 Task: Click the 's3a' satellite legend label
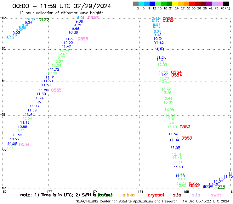click(177, 195)
